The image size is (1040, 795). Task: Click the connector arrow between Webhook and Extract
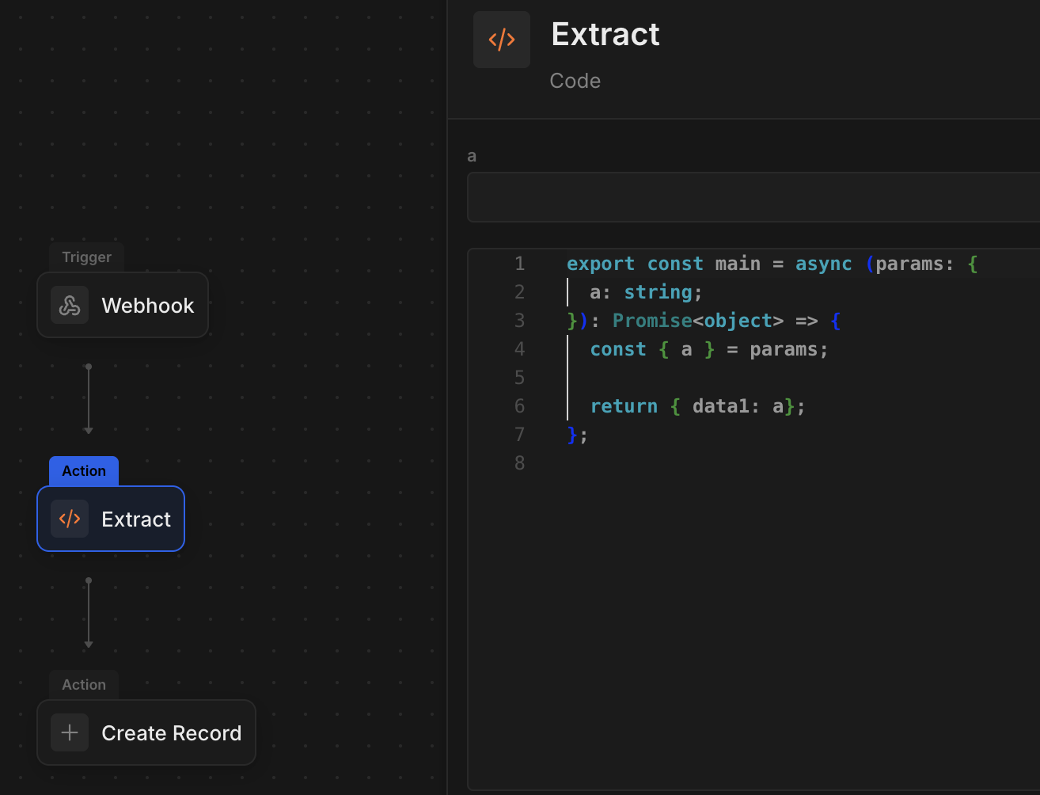pyautogui.click(x=89, y=399)
